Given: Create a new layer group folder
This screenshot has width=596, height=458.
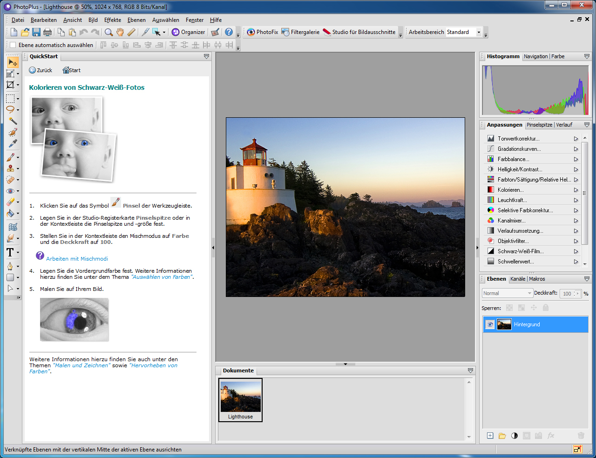Looking at the screenshot, I should click(x=502, y=436).
